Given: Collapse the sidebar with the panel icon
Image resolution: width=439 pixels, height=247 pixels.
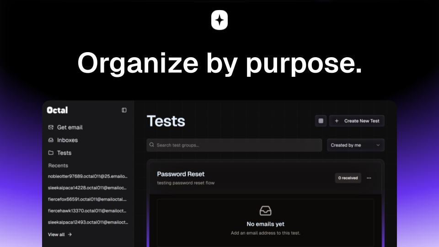Looking at the screenshot, I should point(124,110).
